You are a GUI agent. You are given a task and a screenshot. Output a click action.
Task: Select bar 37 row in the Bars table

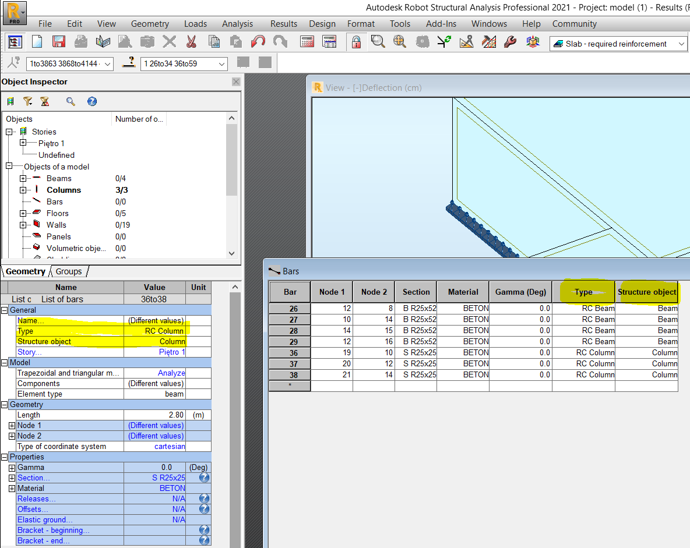[x=290, y=363]
